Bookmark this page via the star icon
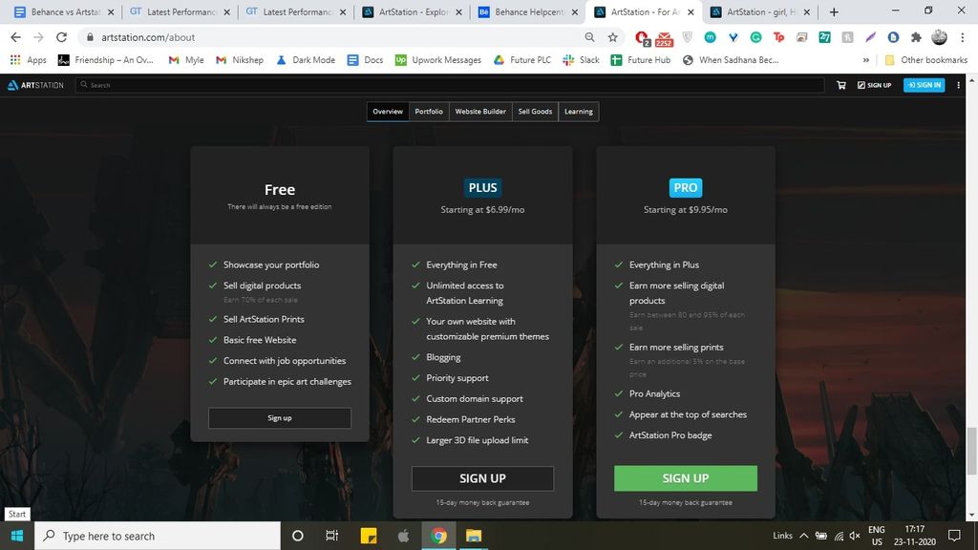Screen dimensions: 978x550 click(611, 37)
